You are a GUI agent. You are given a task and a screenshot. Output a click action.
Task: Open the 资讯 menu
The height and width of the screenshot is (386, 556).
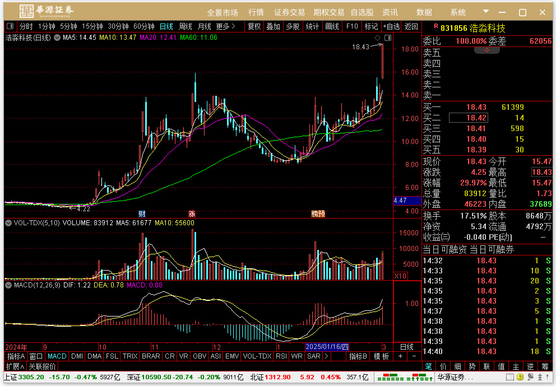pyautogui.click(x=390, y=12)
